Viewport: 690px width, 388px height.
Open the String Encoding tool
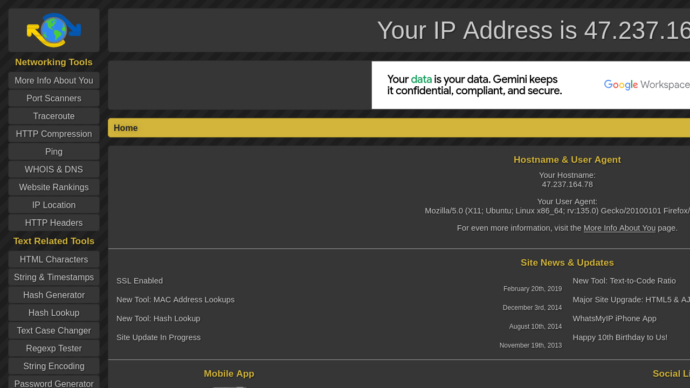point(54,366)
